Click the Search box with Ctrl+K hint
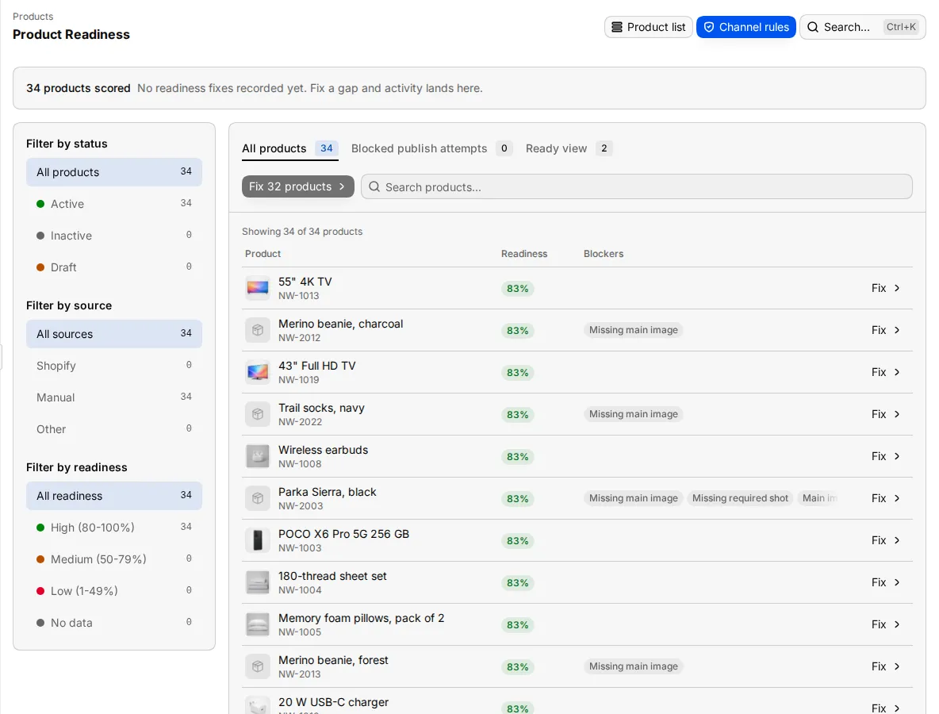 (x=862, y=27)
